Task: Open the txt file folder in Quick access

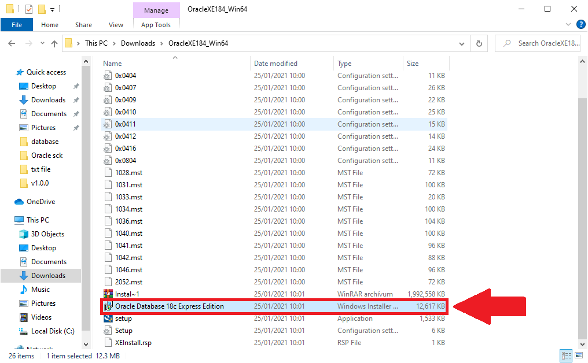Action: 35,169
